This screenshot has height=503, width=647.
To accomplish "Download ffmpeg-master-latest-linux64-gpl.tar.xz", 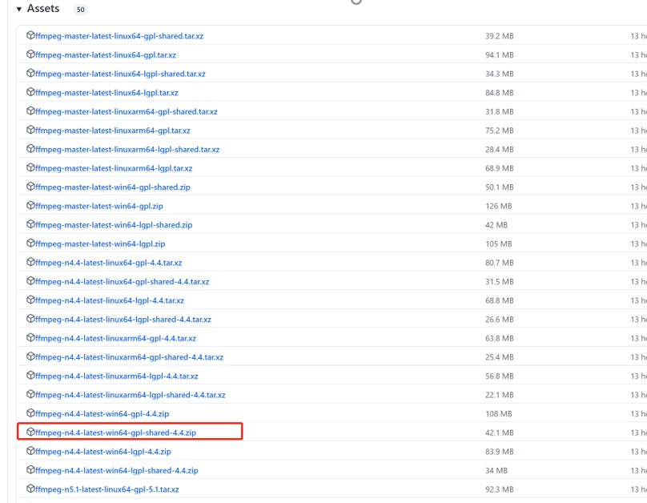I will (x=106, y=55).
